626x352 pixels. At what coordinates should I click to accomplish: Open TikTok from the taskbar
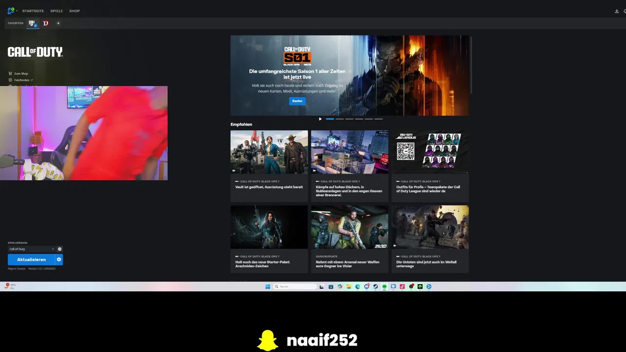coord(402,286)
